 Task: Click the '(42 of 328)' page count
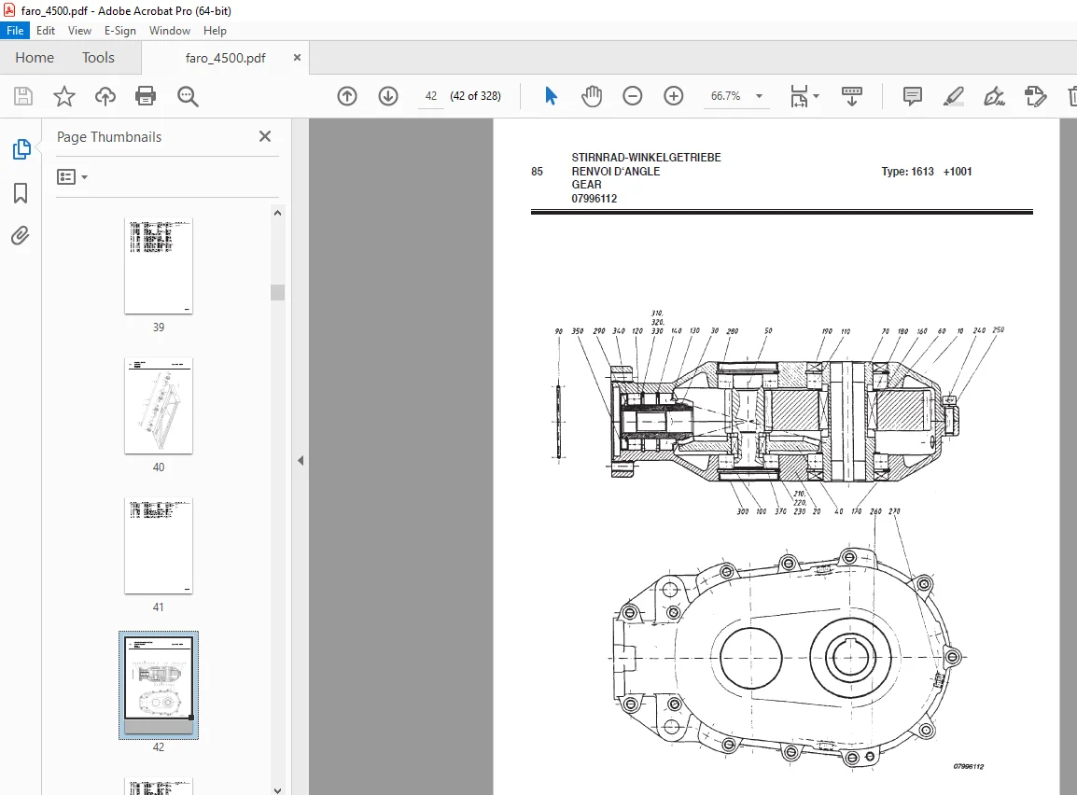475,96
